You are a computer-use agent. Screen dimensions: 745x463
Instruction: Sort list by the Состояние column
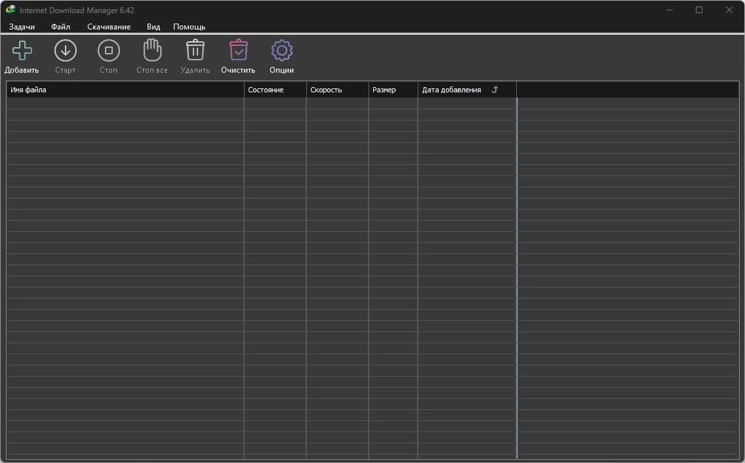point(275,90)
